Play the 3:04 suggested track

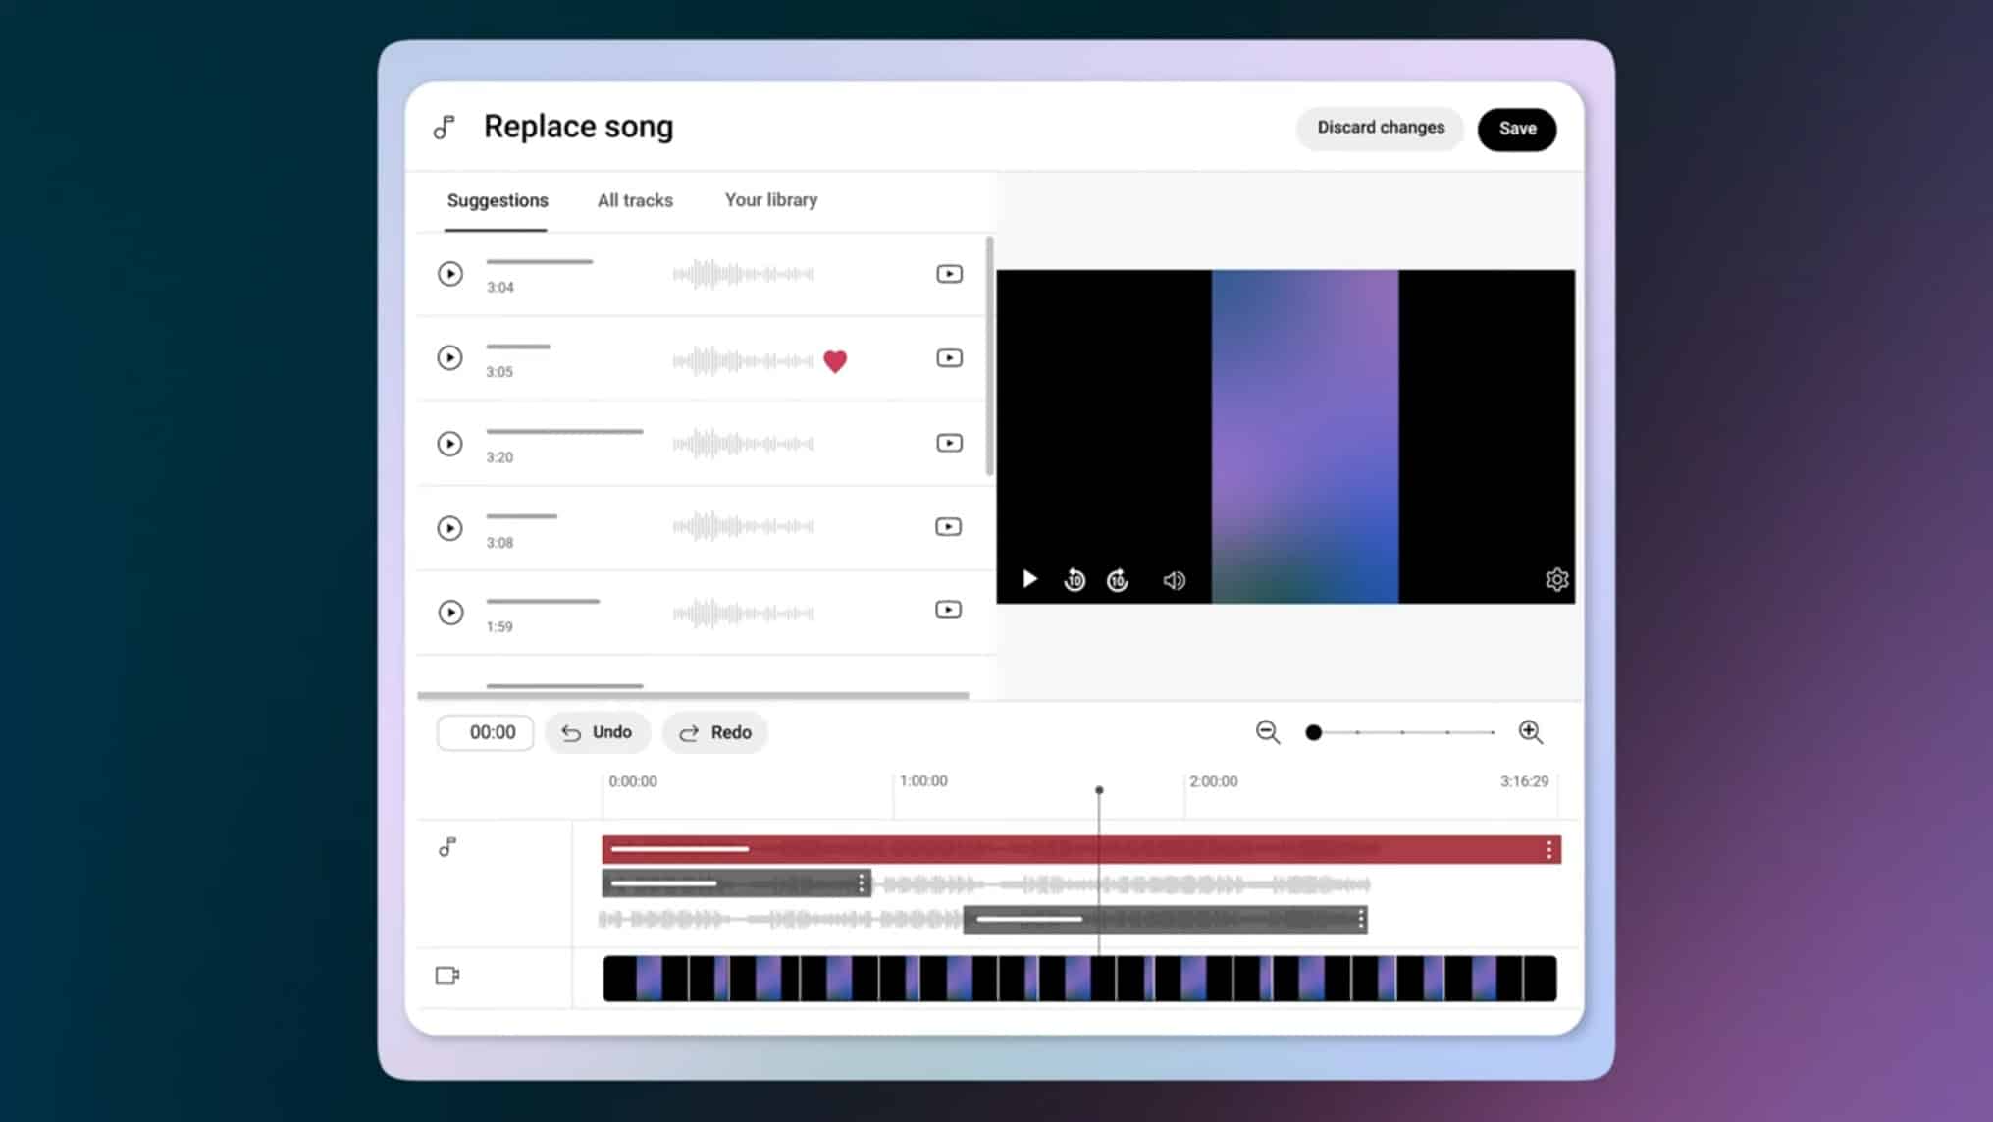pyautogui.click(x=450, y=274)
